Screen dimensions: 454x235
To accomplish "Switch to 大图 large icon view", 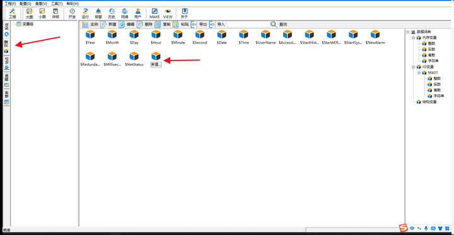I will [x=29, y=13].
